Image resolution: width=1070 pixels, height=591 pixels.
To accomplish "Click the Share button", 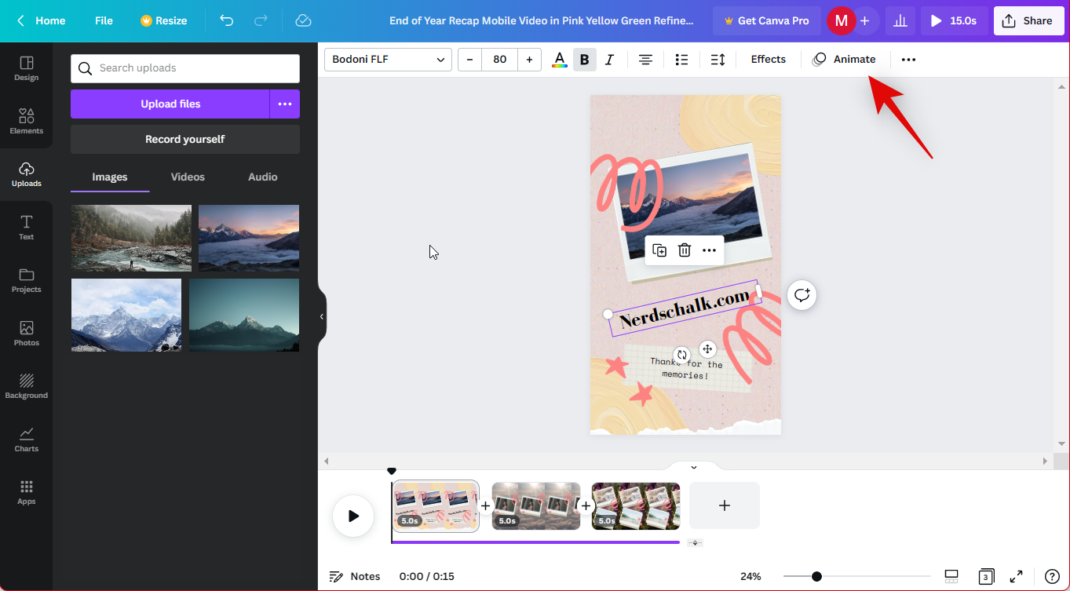I will (1029, 21).
